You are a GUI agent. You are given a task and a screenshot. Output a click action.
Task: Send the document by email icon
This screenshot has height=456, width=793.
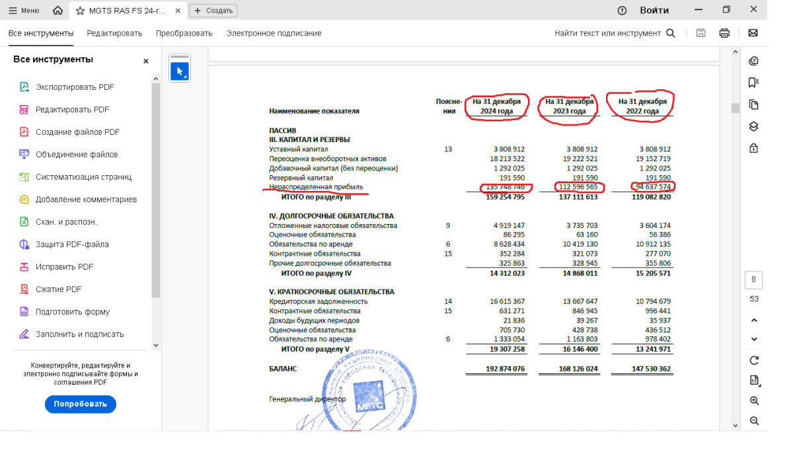pos(753,33)
